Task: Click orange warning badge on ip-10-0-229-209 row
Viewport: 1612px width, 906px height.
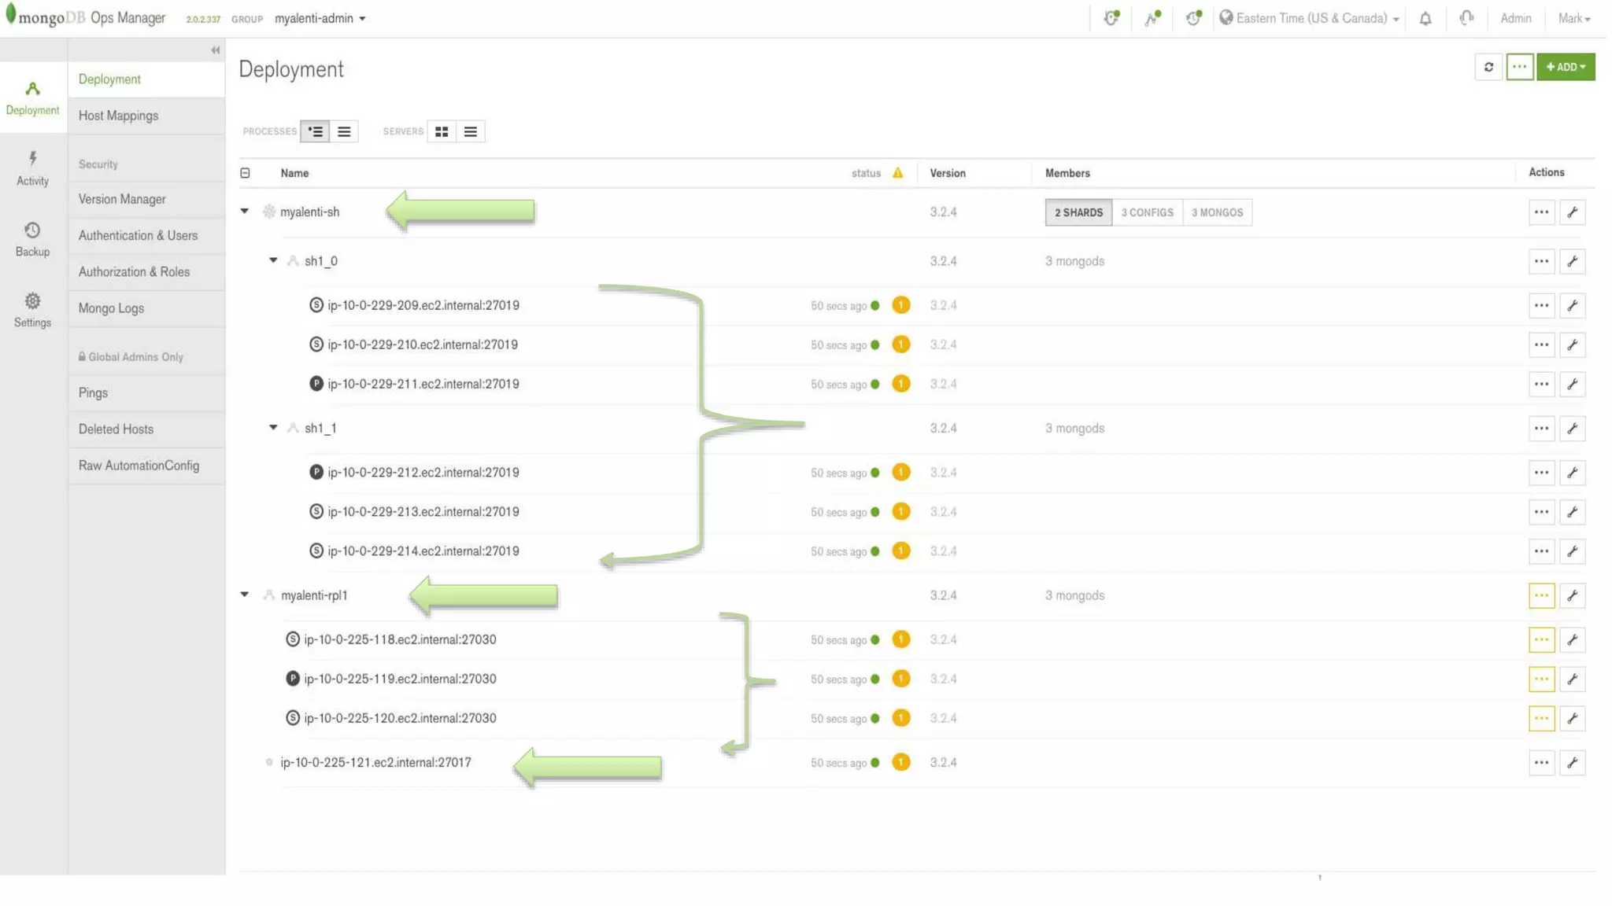Action: [x=900, y=305]
